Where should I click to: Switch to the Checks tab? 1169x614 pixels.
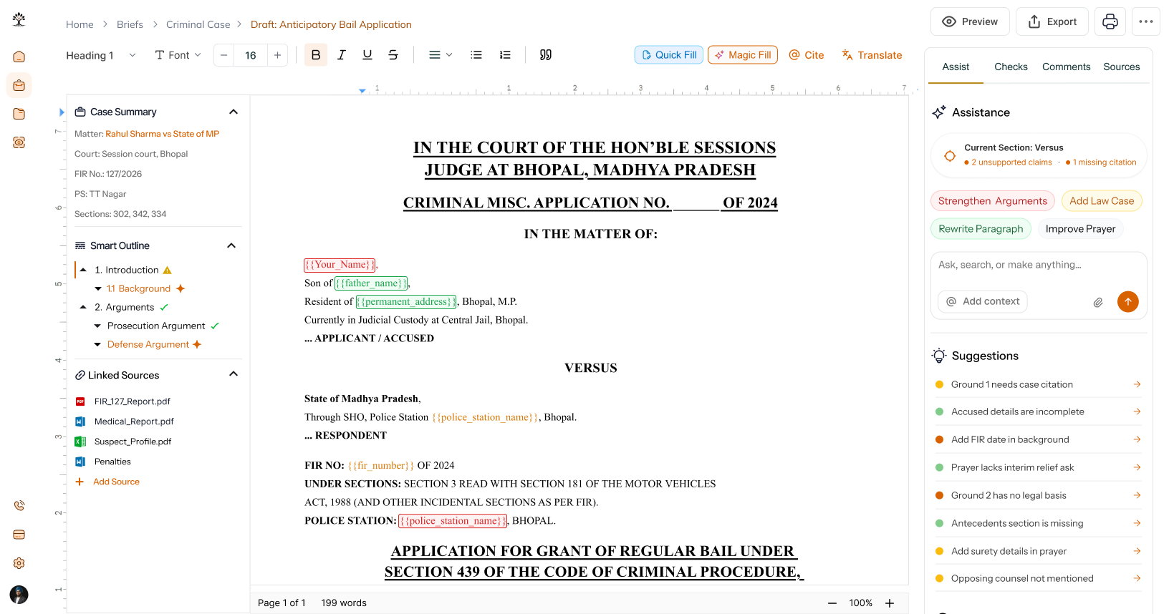1011,67
